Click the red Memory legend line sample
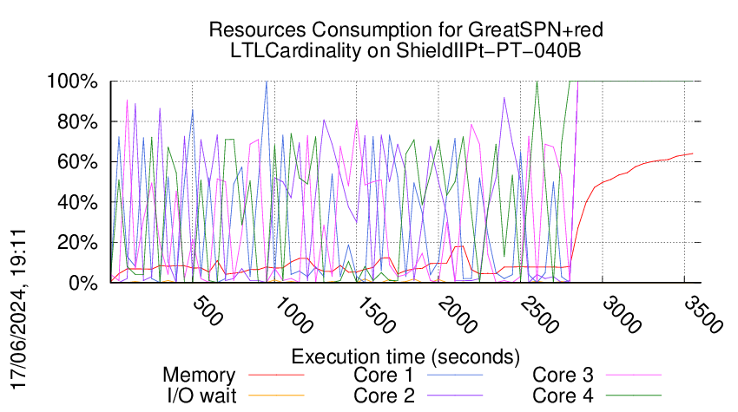738x412 pixels. coord(276,376)
